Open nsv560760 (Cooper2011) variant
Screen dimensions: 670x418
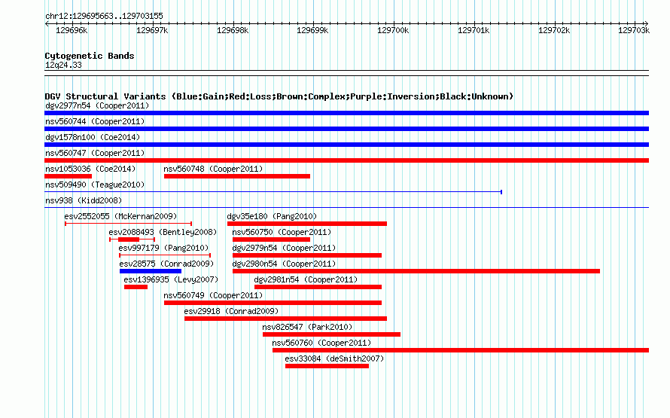click(x=321, y=343)
